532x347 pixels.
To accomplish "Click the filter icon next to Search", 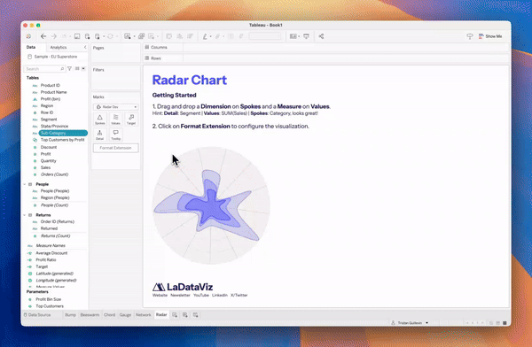I will coord(69,69).
